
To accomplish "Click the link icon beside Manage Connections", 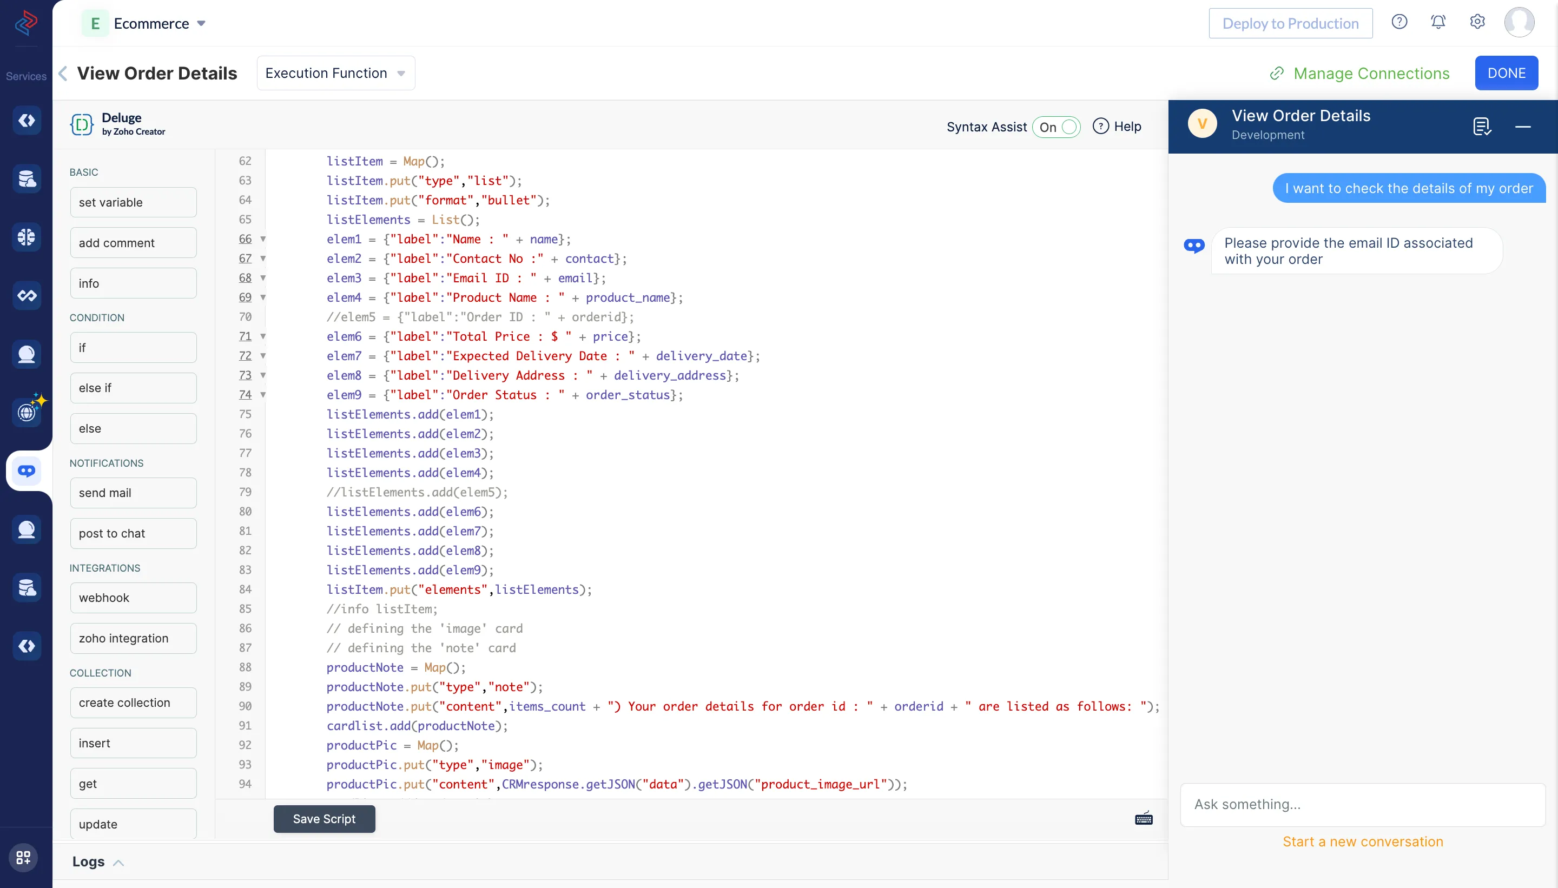I will (1276, 73).
